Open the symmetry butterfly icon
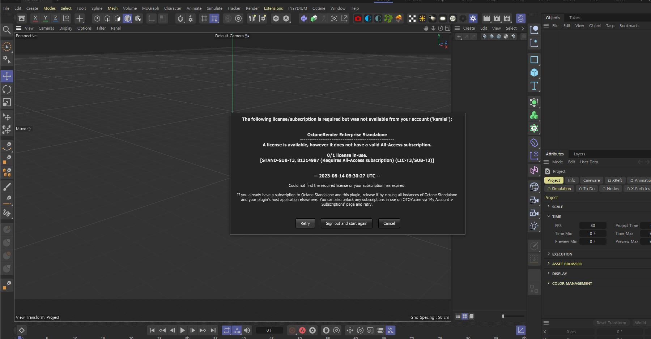 pyautogui.click(x=252, y=18)
